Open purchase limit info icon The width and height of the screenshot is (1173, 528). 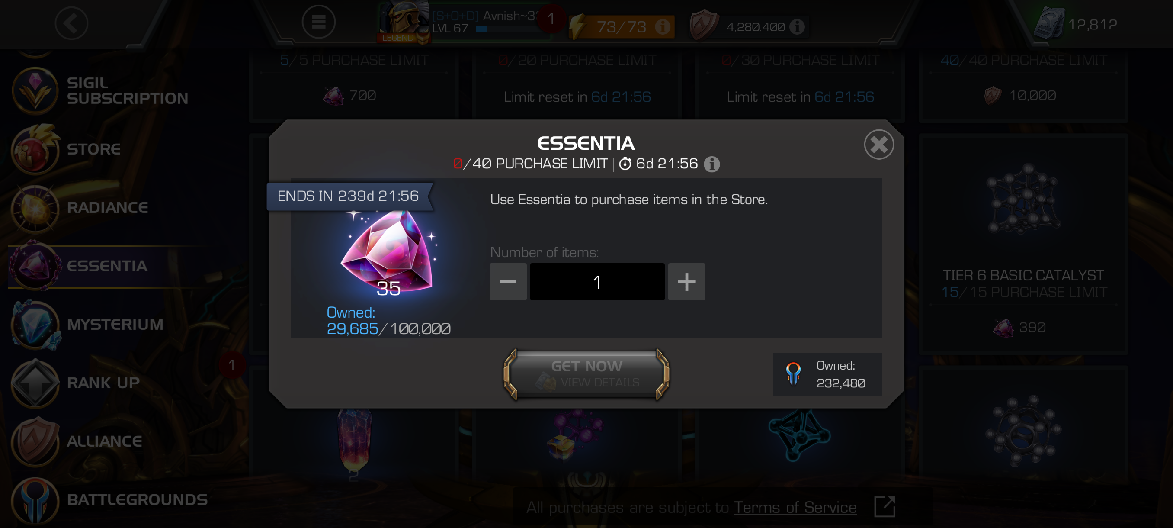click(712, 164)
